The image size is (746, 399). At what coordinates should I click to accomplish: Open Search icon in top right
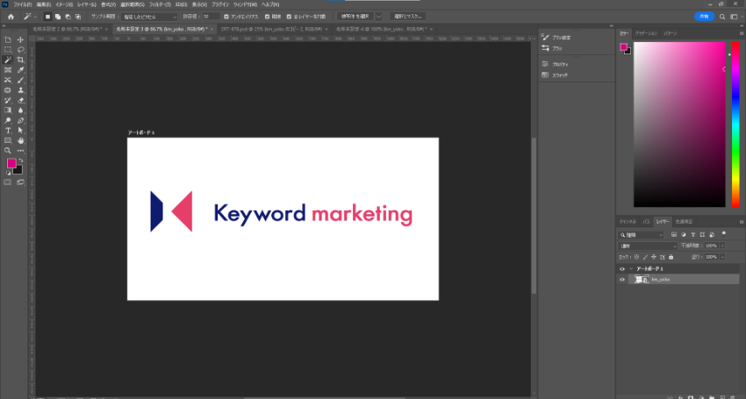(722, 17)
